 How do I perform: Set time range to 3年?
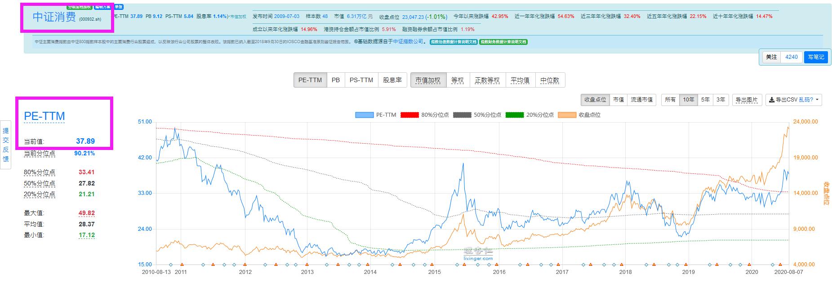pyautogui.click(x=721, y=100)
